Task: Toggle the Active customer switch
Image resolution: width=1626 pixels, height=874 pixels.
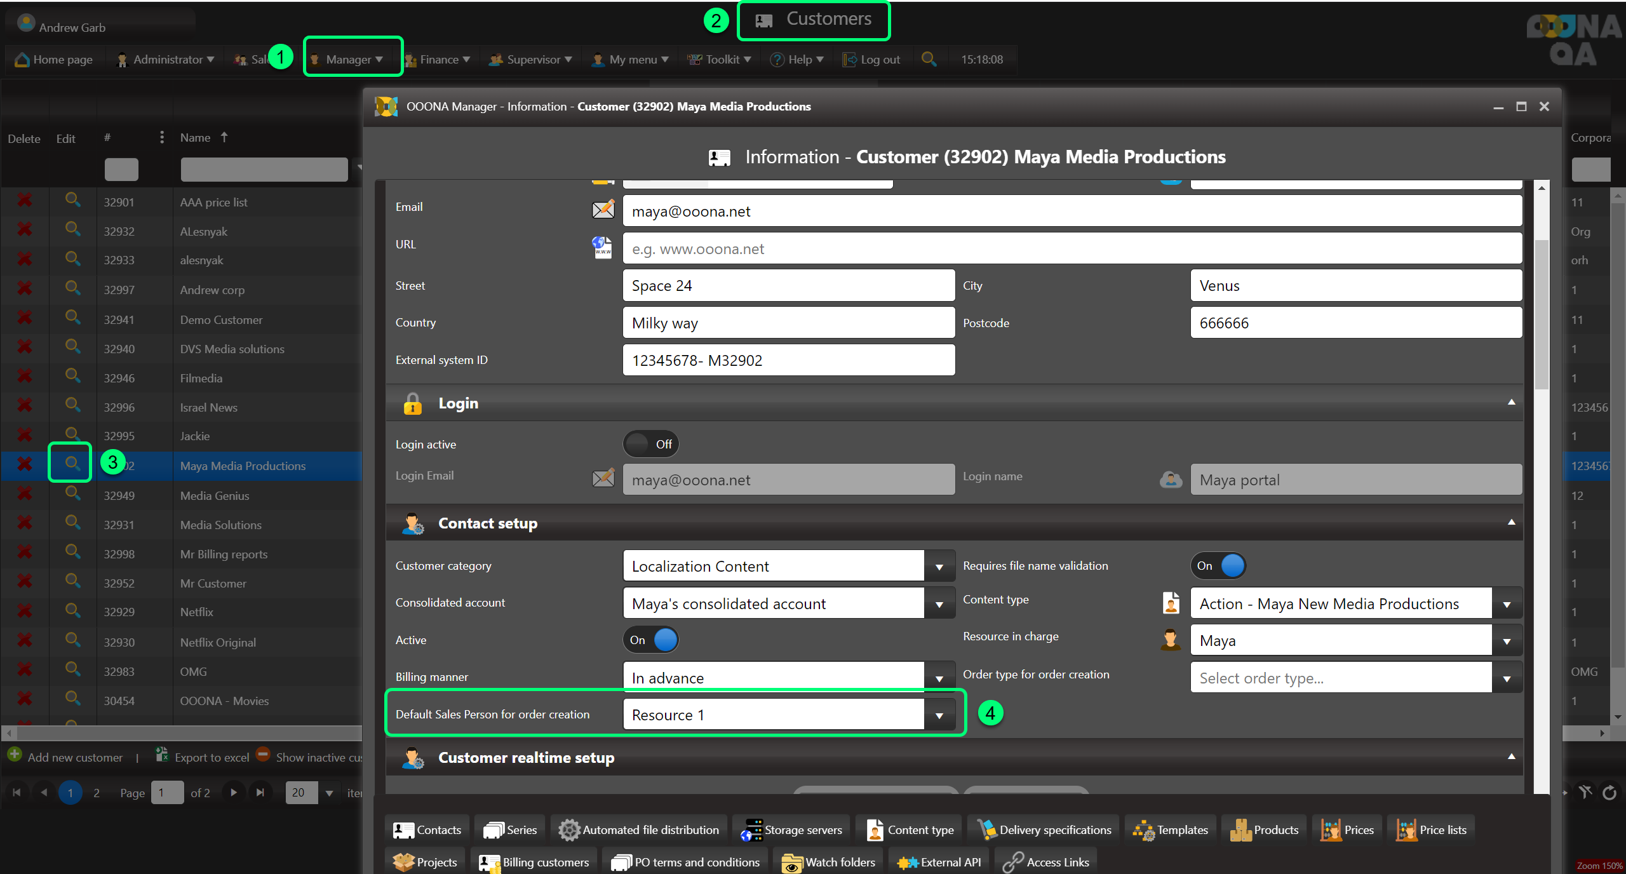Action: [x=650, y=640]
